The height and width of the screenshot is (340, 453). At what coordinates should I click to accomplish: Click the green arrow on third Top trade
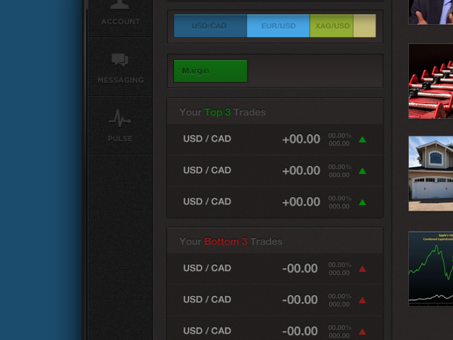pyautogui.click(x=362, y=201)
